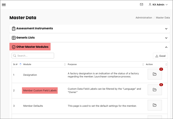The width and height of the screenshot is (173, 119).
Task: Open the Generic Lists section title
Action: tap(26, 38)
